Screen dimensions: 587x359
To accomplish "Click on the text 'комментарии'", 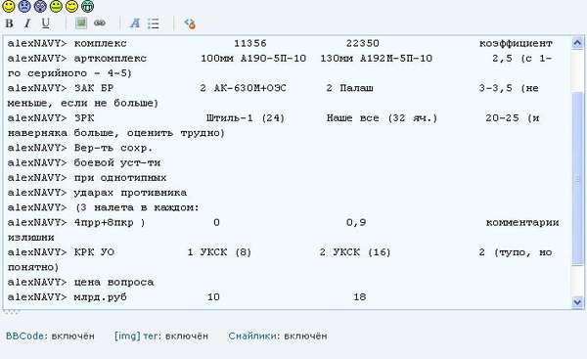I will [x=522, y=223].
